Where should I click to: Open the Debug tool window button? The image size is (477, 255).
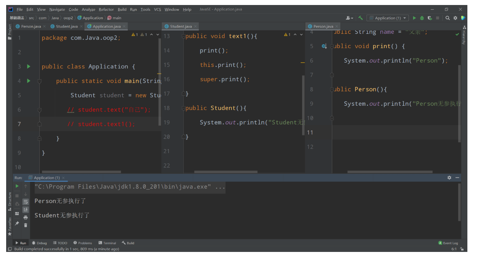point(39,243)
